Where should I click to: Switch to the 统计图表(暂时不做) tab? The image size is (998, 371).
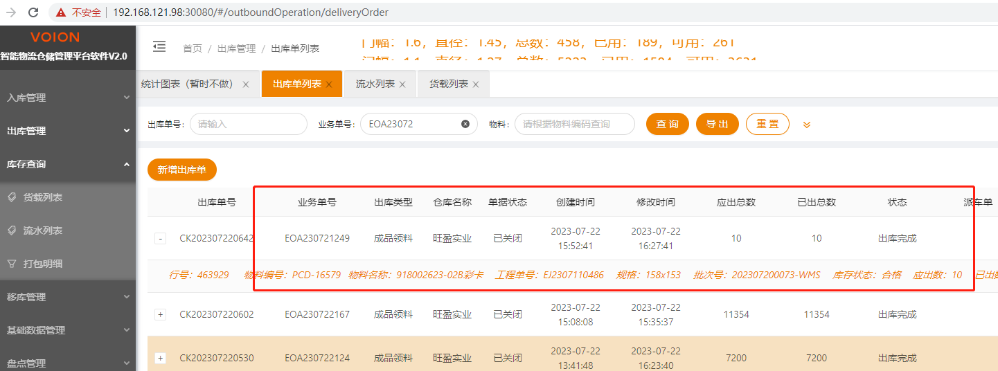pyautogui.click(x=190, y=84)
